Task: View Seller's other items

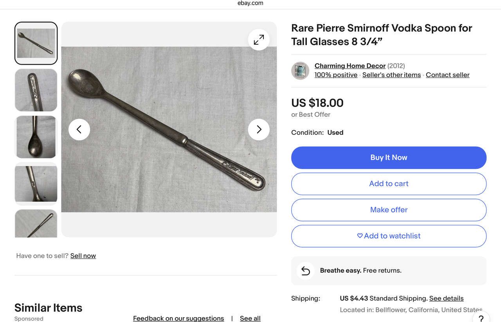Action: click(391, 75)
